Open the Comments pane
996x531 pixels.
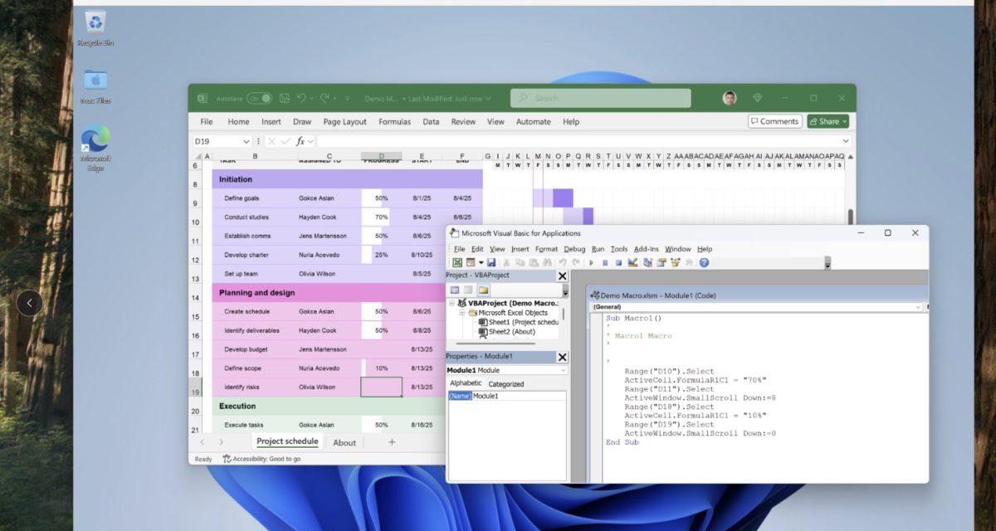coord(774,121)
